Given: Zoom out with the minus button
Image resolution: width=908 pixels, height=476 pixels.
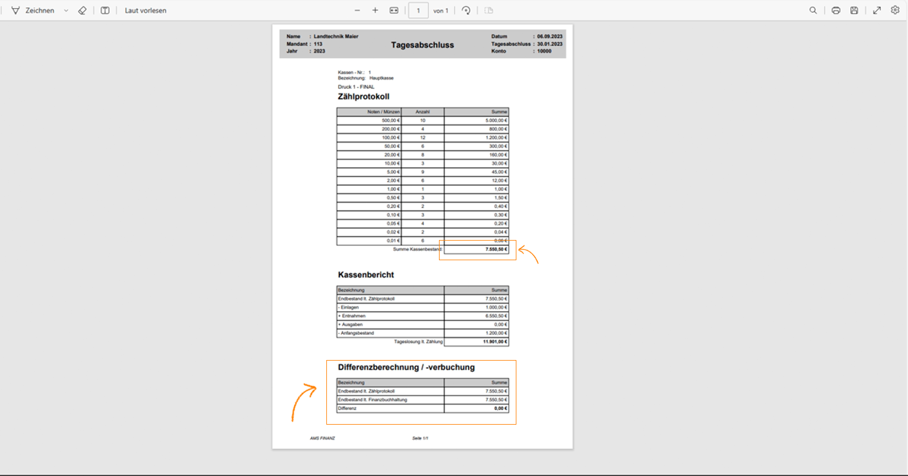Looking at the screenshot, I should pos(358,10).
